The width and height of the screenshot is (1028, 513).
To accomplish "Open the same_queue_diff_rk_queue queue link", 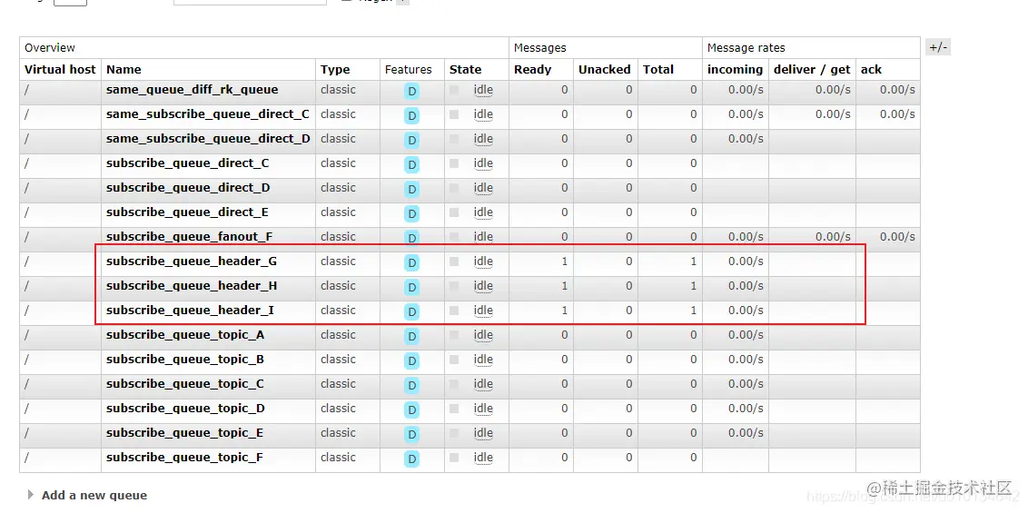I will pos(193,90).
